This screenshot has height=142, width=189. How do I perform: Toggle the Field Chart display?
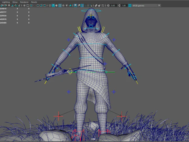point(38,6)
